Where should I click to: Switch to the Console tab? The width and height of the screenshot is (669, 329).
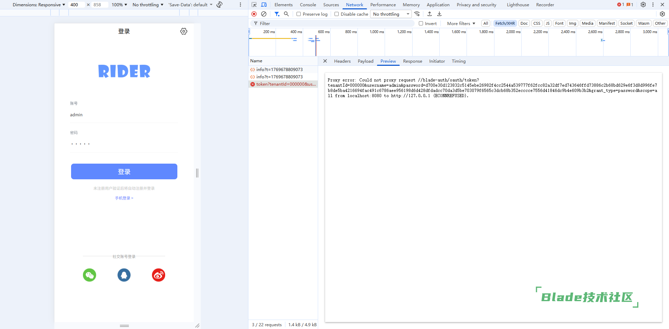308,5
